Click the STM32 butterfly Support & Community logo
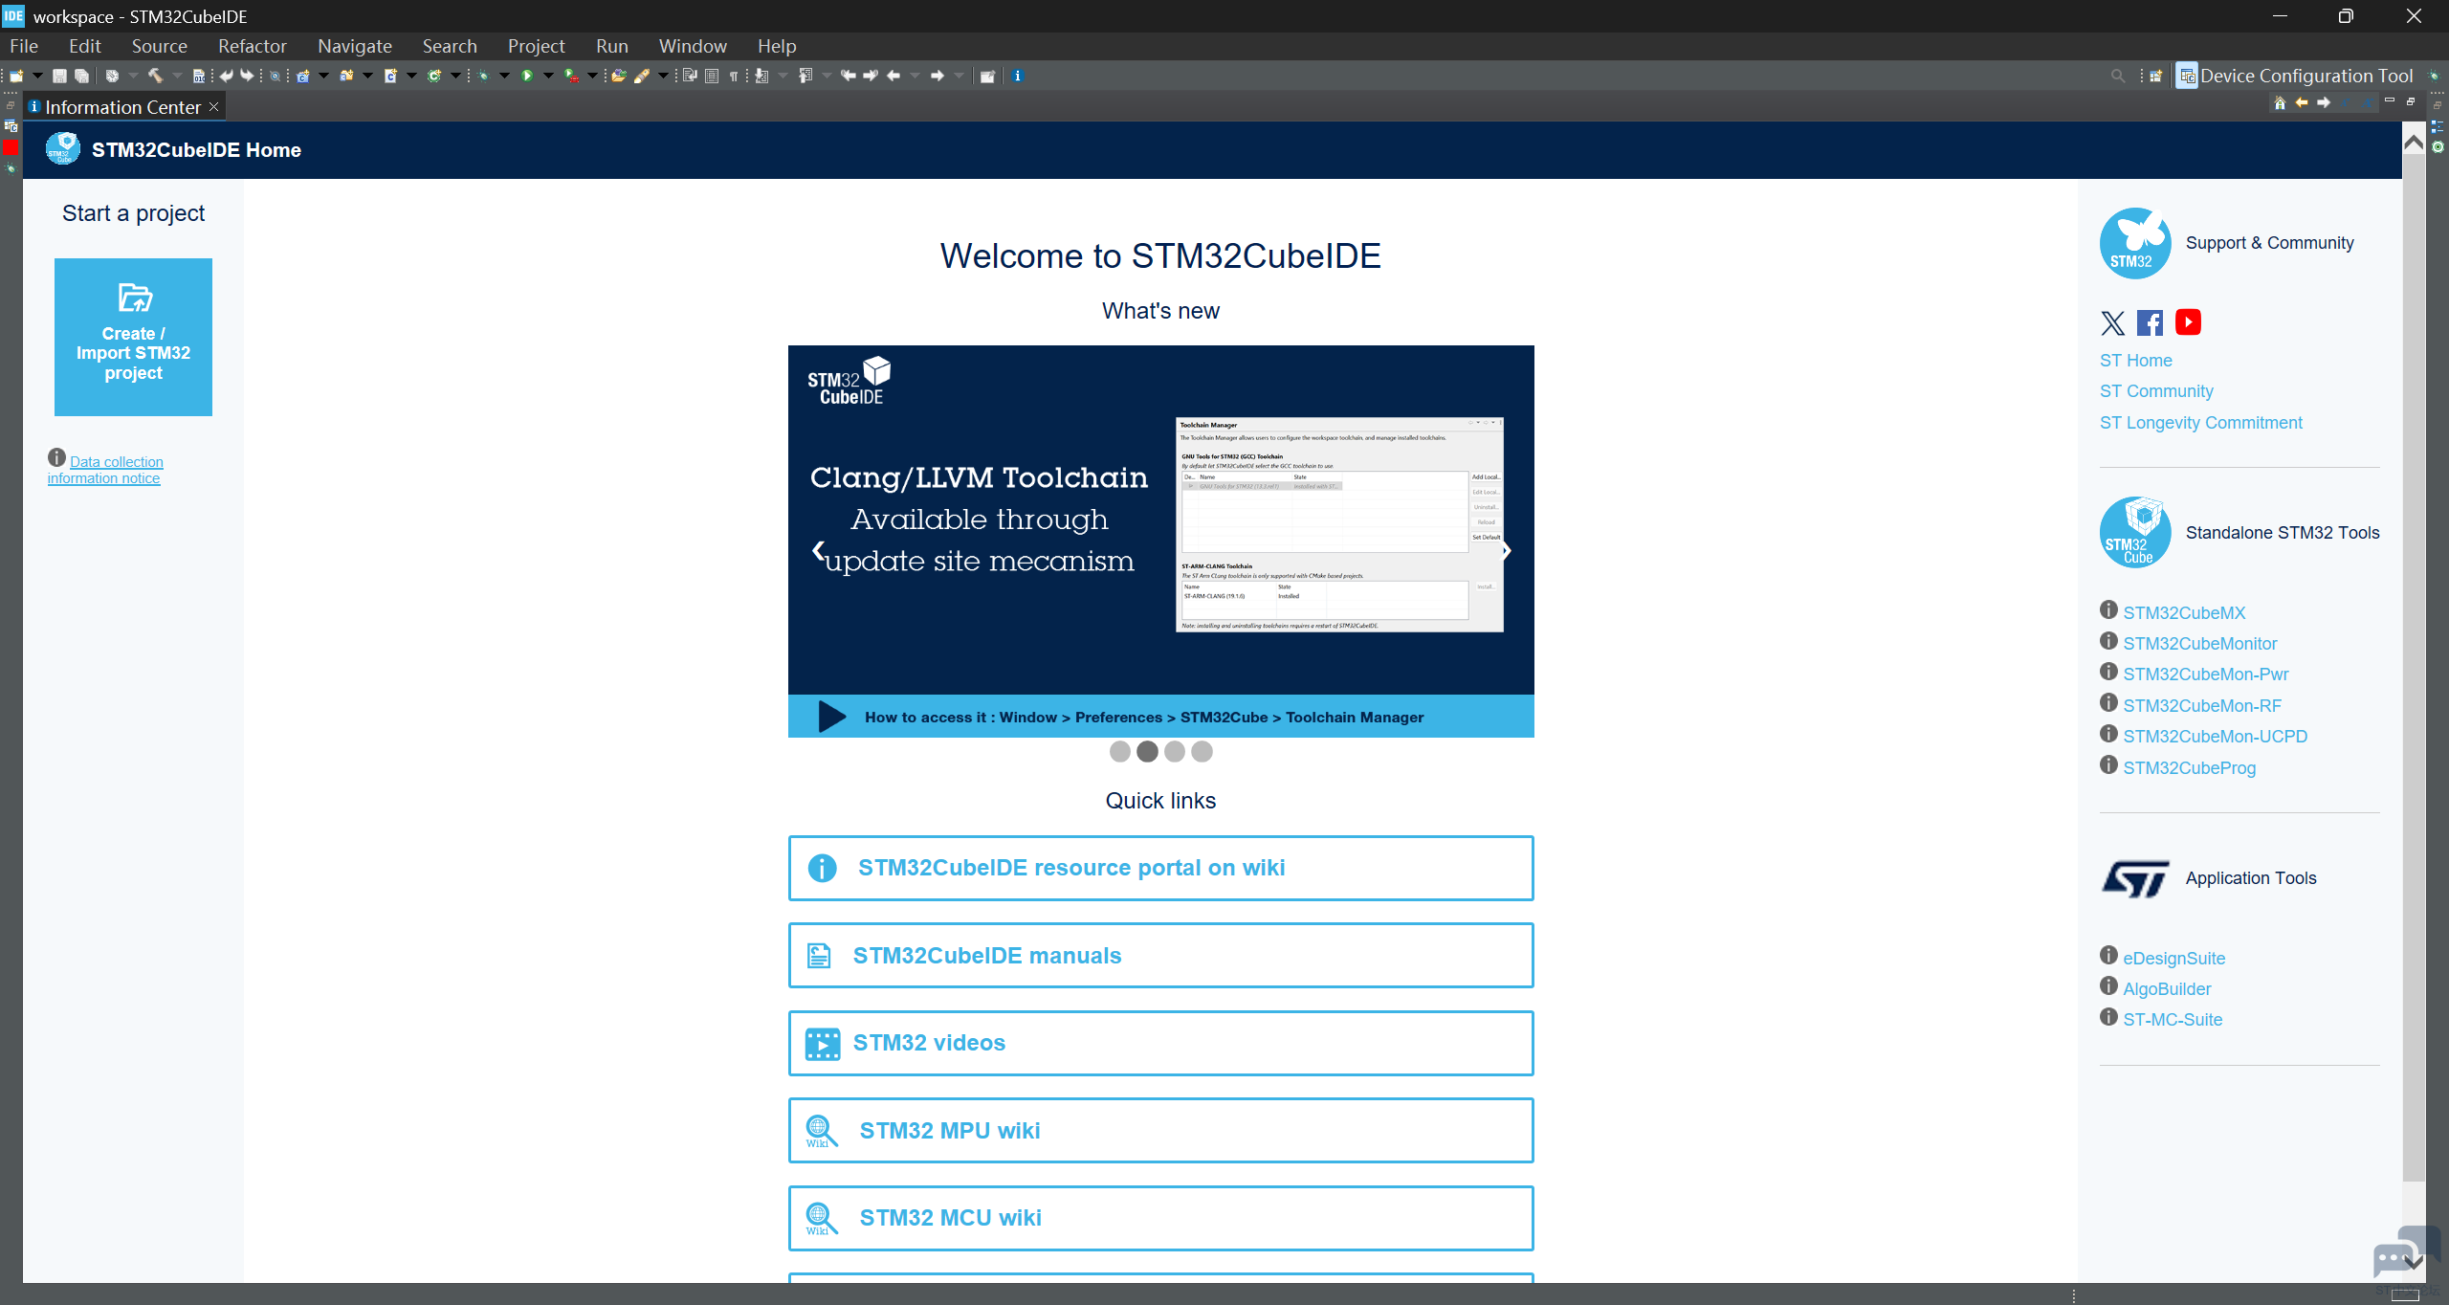The height and width of the screenshot is (1305, 2449). click(2135, 243)
